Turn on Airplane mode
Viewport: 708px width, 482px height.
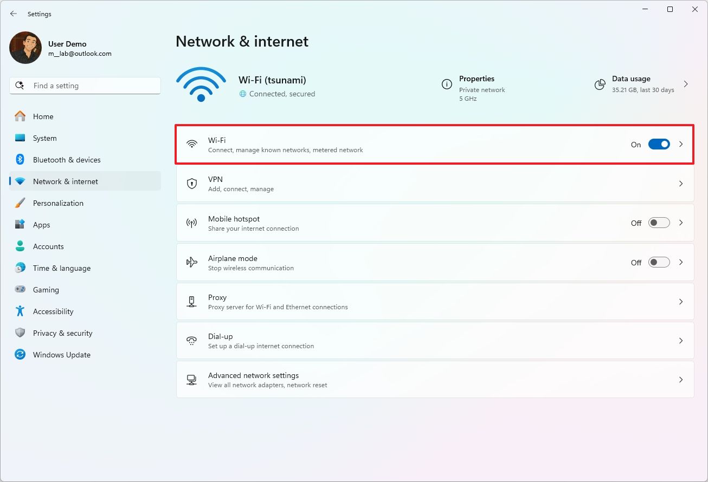coord(659,262)
